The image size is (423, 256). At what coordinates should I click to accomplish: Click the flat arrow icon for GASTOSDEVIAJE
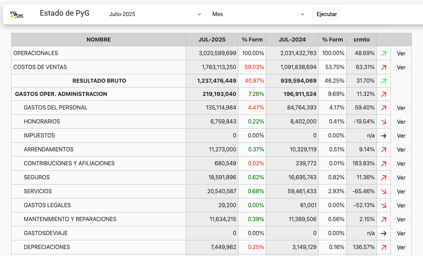click(x=384, y=233)
